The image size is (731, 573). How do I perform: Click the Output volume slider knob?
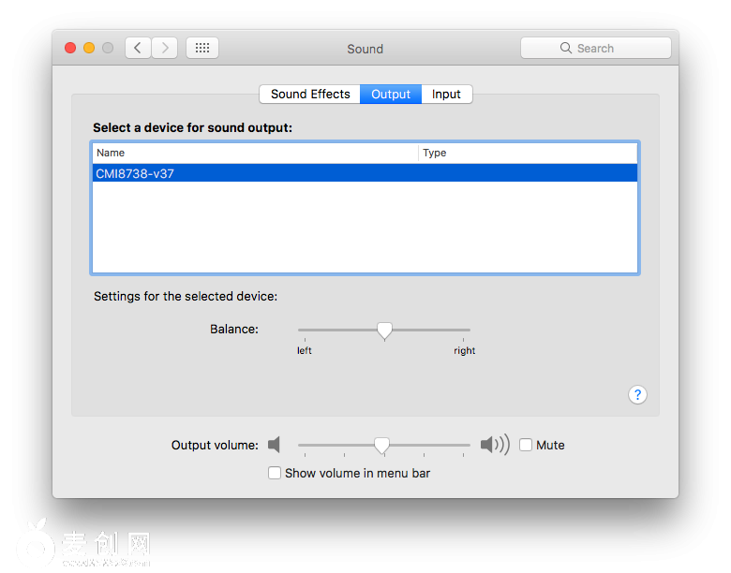(381, 445)
